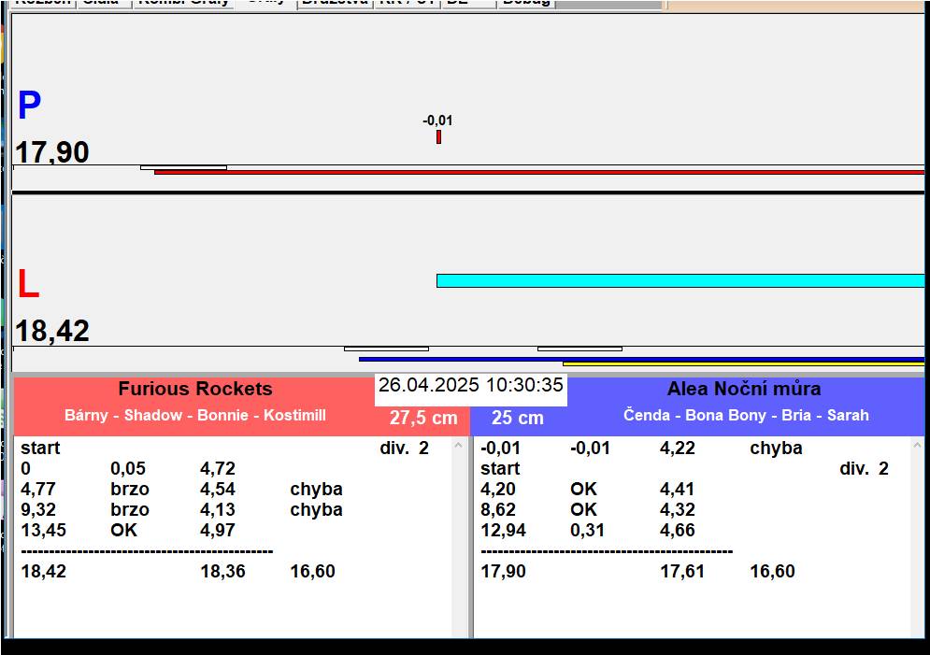Click the cyan bar in L lane
The image size is (930, 655).
[680, 280]
